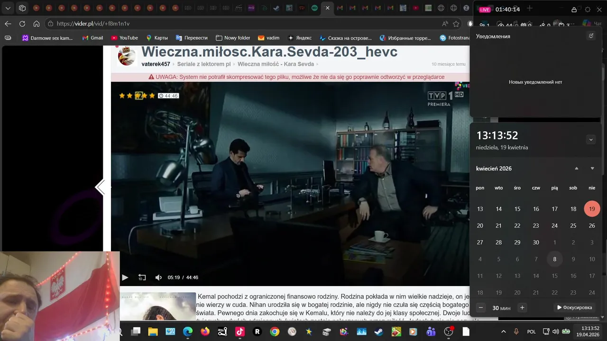607x341 pixels.
Task: Add this page to favorites via the star
Action: (456, 24)
